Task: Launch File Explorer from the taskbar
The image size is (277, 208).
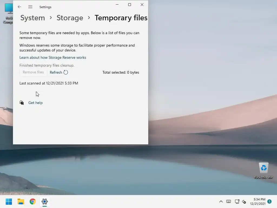Action: click(21, 201)
